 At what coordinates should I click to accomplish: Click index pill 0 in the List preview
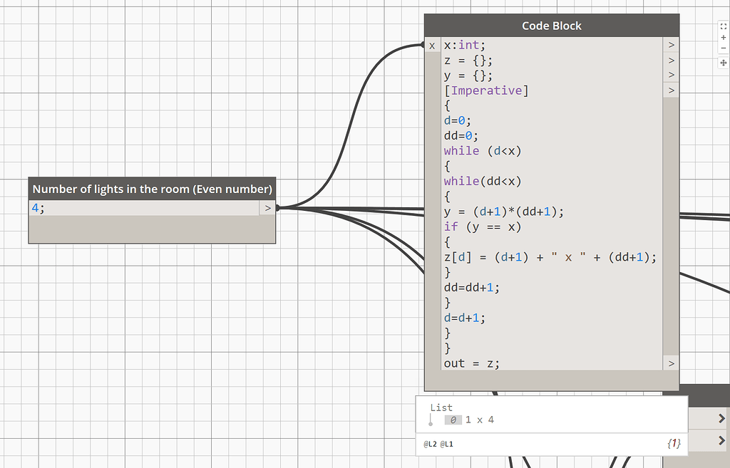click(453, 420)
